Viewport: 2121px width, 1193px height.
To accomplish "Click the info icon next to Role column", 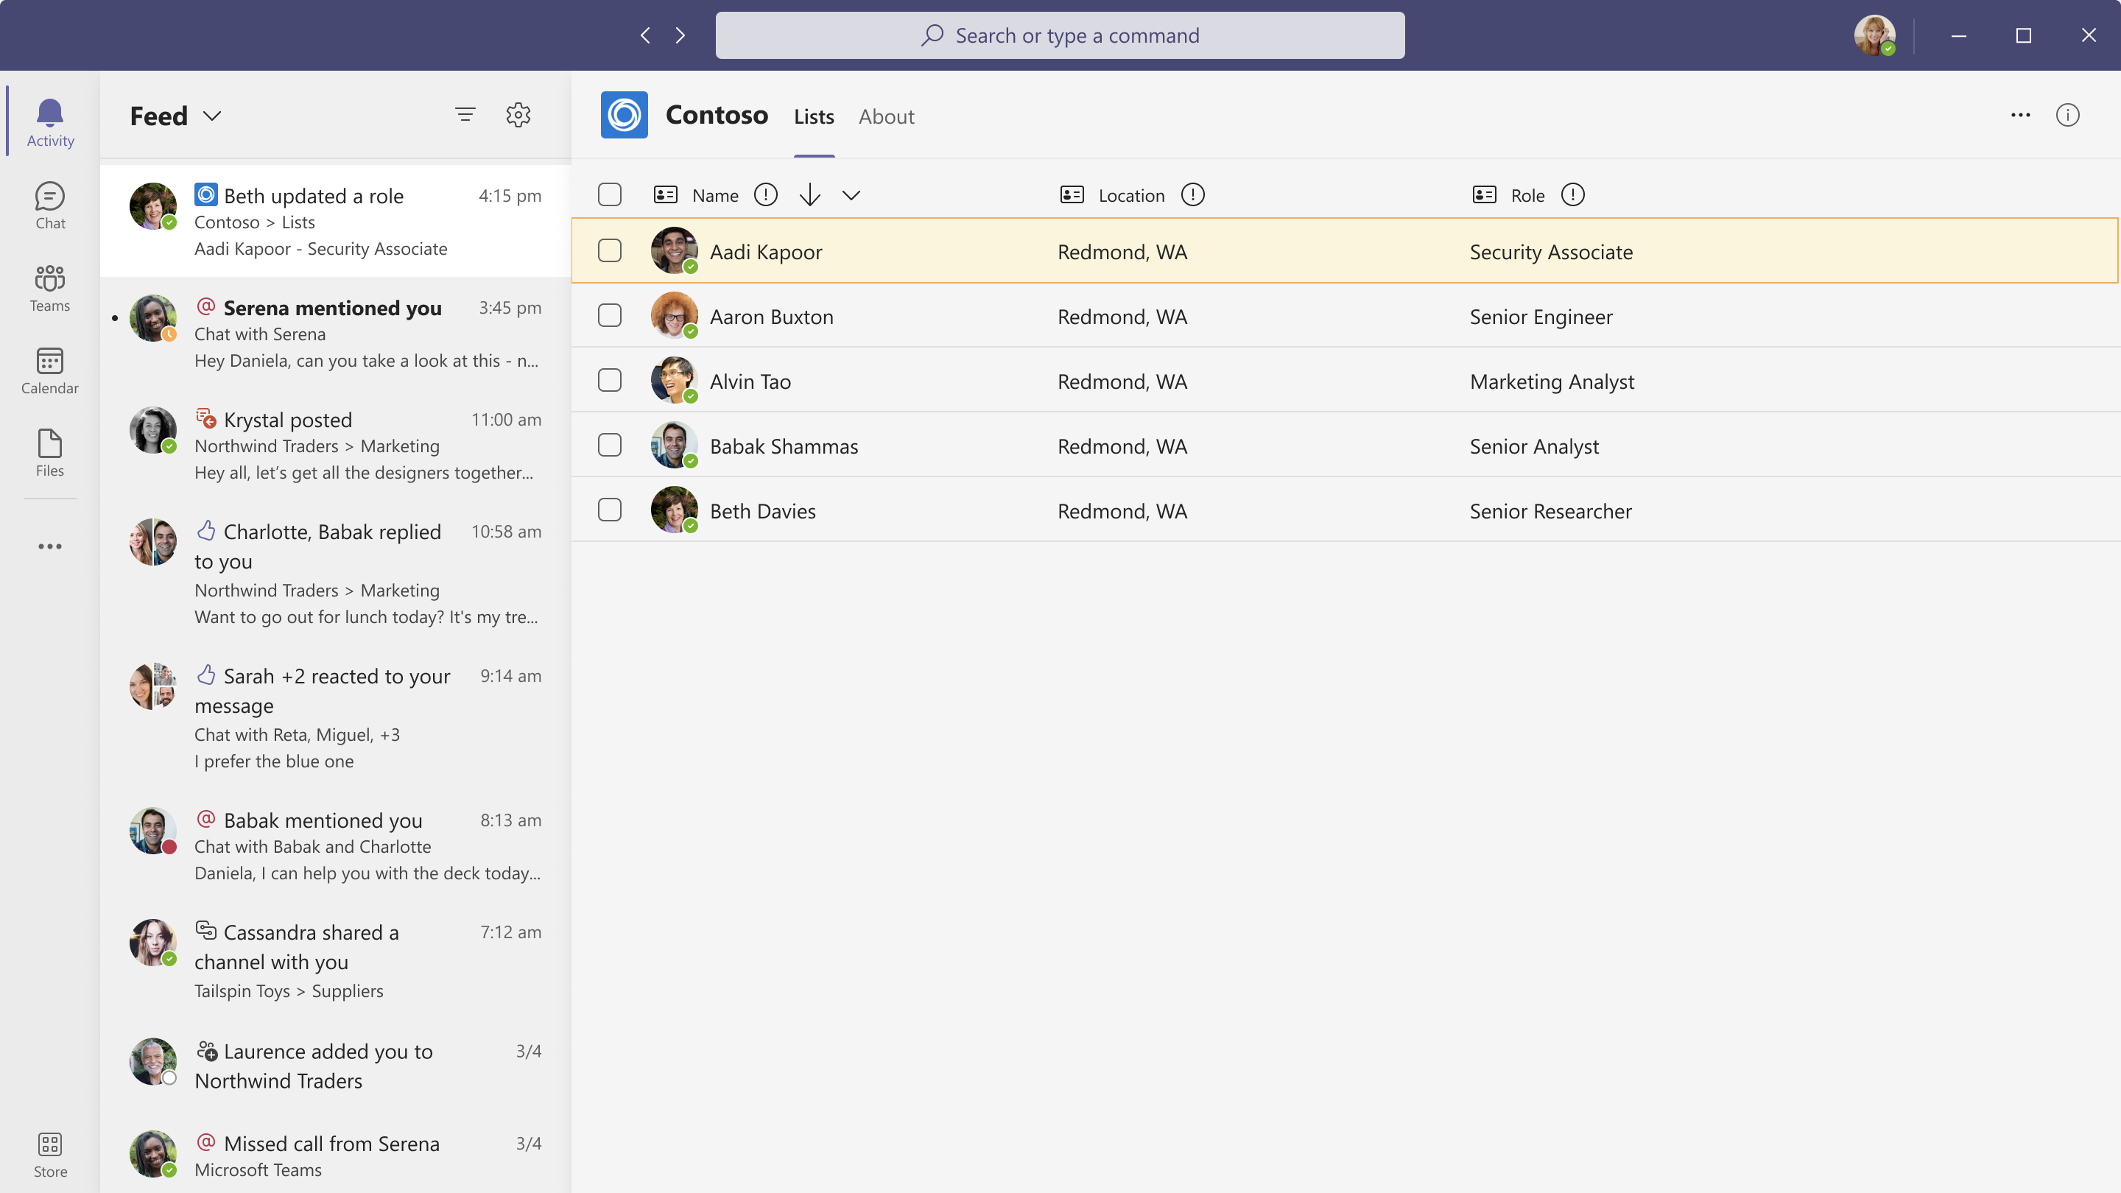I will [x=1572, y=194].
